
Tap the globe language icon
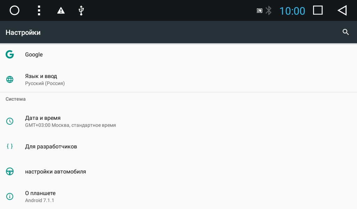10,79
